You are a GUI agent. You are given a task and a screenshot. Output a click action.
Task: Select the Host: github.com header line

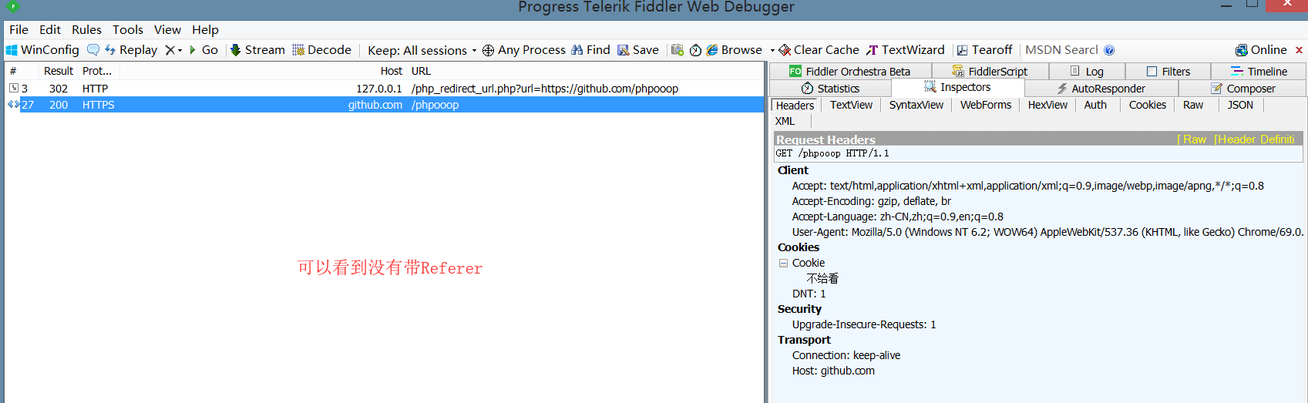point(833,371)
